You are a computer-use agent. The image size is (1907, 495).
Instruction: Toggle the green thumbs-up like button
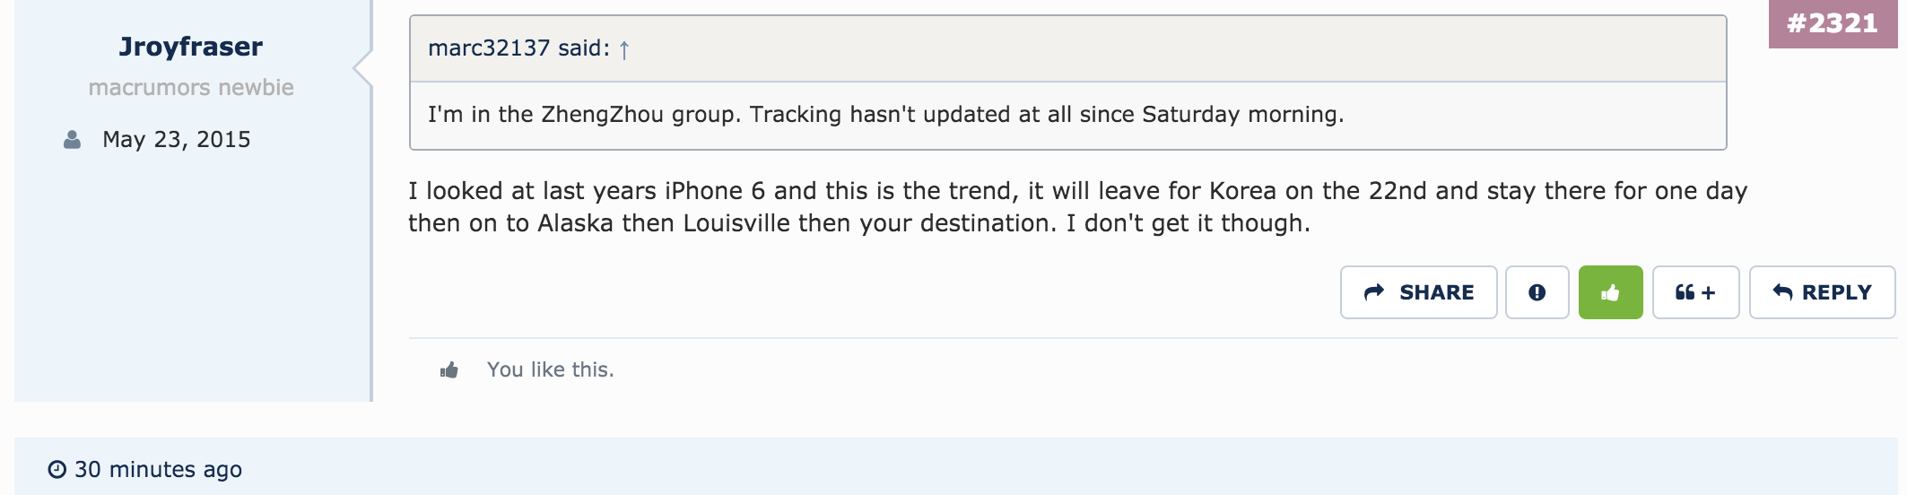coord(1610,292)
